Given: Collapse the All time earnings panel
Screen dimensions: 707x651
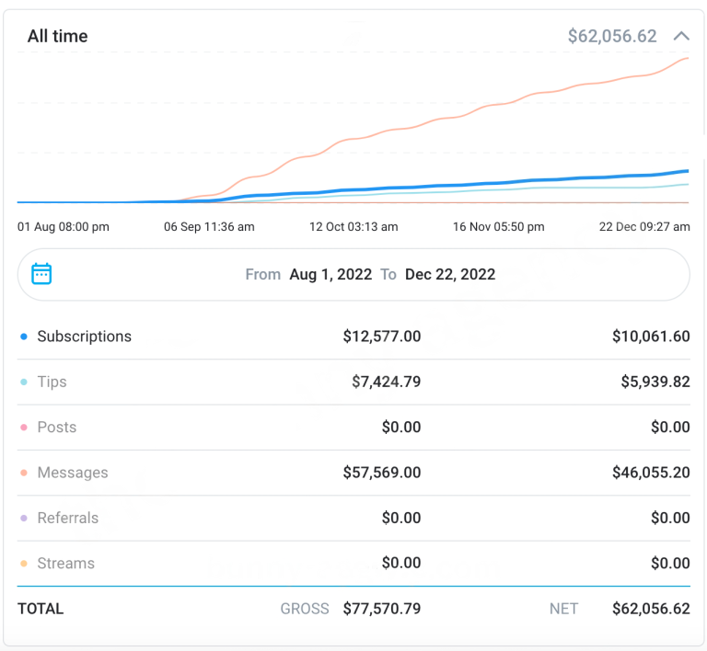Looking at the screenshot, I should pos(681,37).
